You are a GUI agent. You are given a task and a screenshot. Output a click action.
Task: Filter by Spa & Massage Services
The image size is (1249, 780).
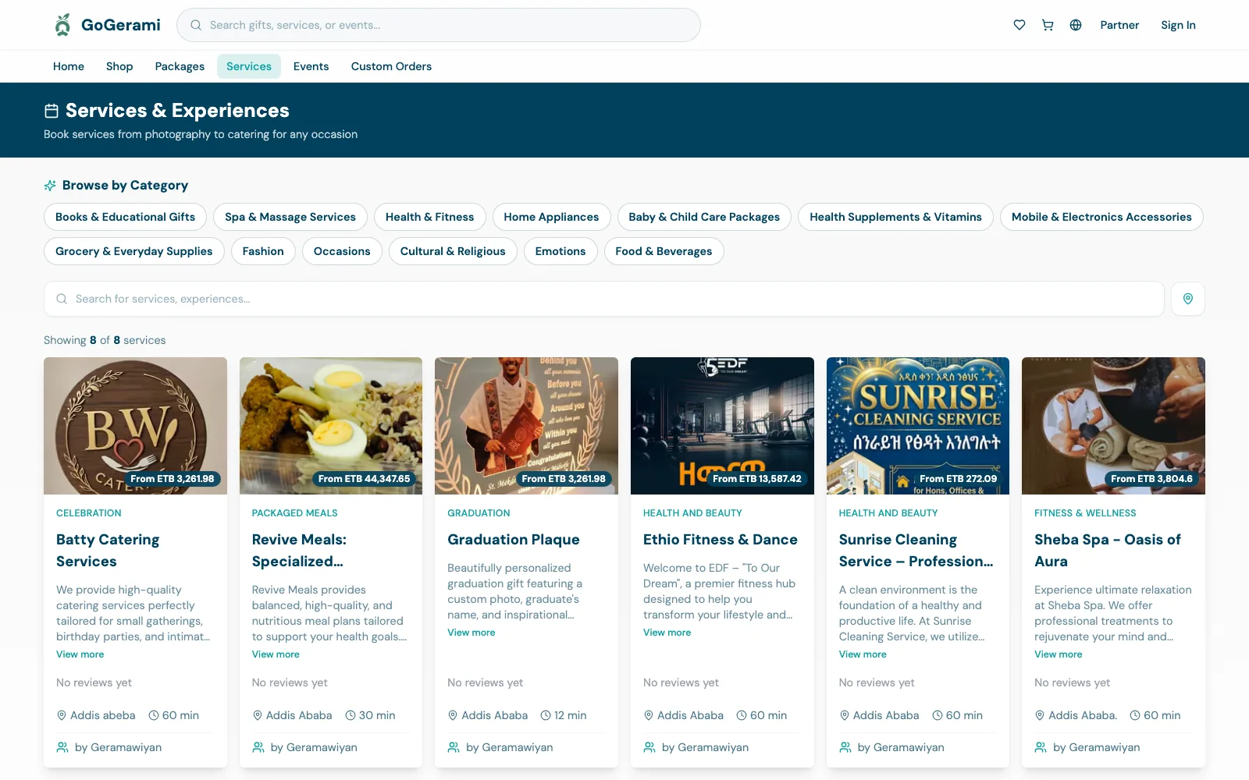click(x=290, y=217)
